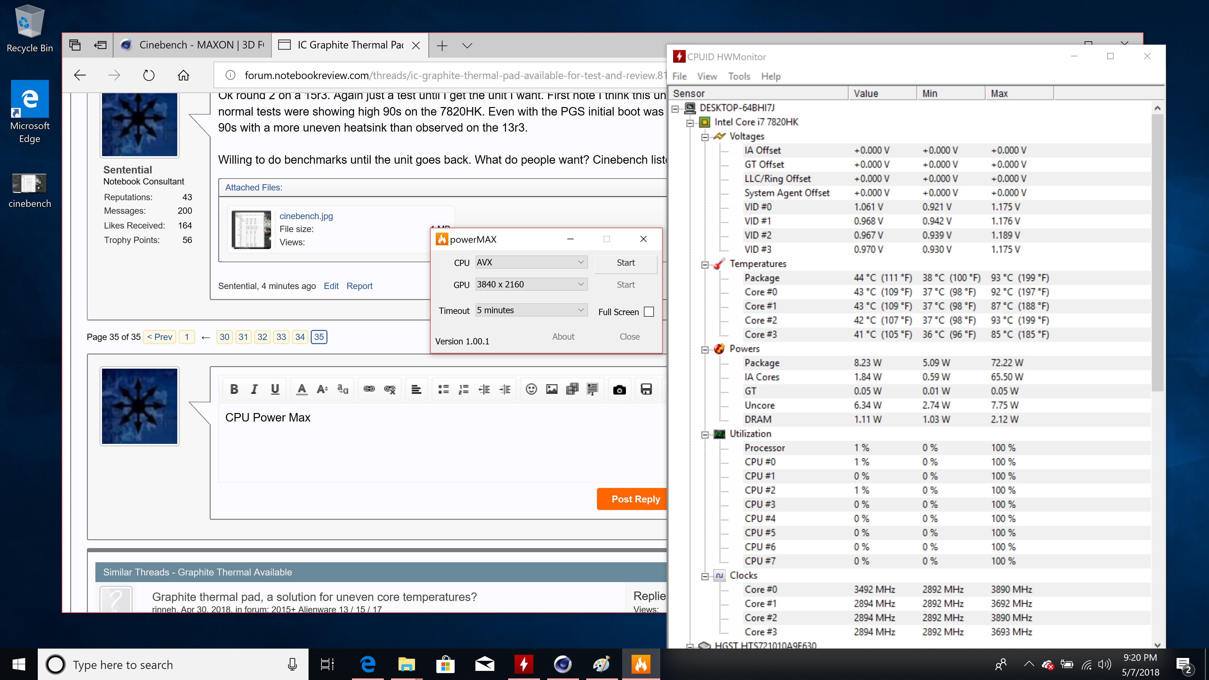Collapse the Intel Core i7 7820HK node
Viewport: 1209px width, 680px height.
pos(690,123)
